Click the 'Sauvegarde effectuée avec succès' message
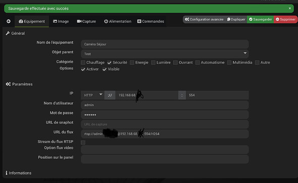This screenshot has height=183, width=298. click(38, 9)
